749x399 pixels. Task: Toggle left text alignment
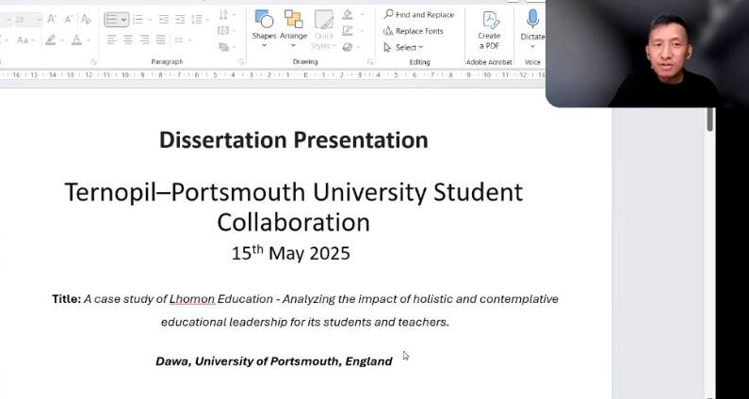112,40
